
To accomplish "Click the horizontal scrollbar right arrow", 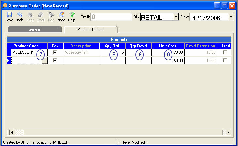I will (x=228, y=132).
